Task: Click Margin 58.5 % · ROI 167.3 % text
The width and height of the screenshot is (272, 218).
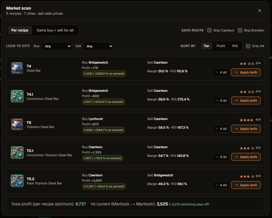Action: [168, 127]
